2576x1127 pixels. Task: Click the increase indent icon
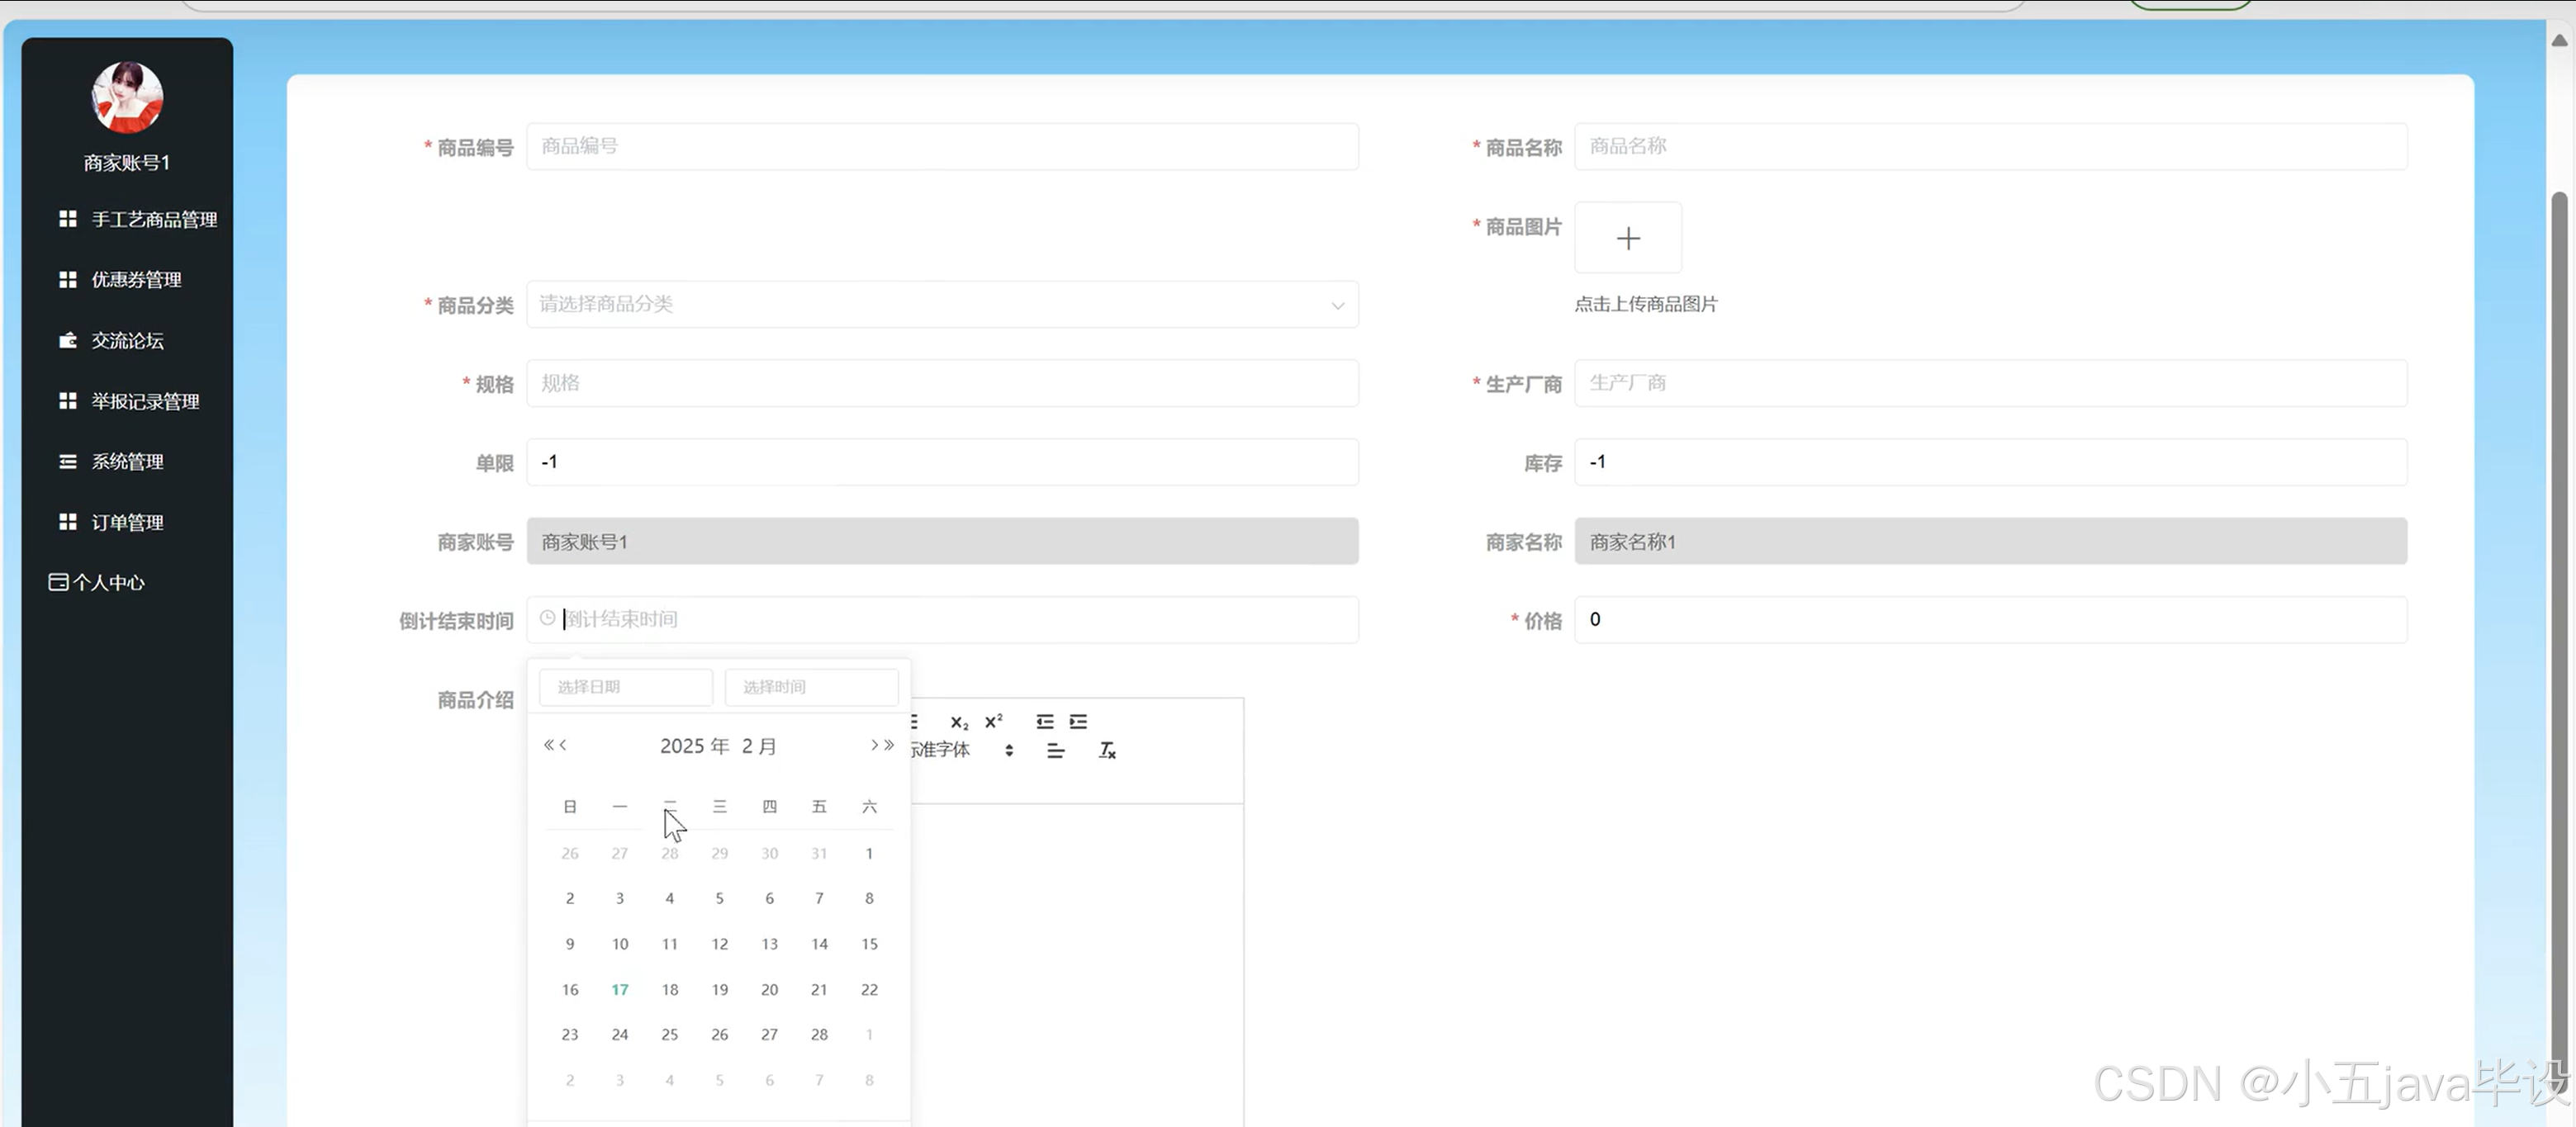click(x=1077, y=721)
